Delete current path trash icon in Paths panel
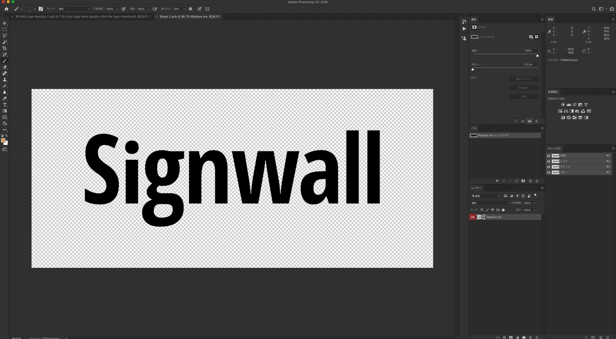Screen dimensions: 616x339 537,181
